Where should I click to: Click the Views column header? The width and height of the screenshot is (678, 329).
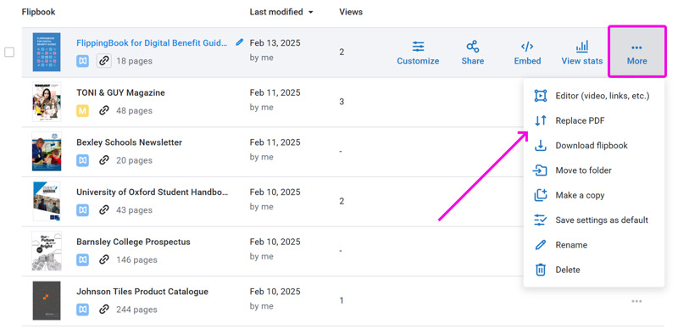pyautogui.click(x=351, y=12)
